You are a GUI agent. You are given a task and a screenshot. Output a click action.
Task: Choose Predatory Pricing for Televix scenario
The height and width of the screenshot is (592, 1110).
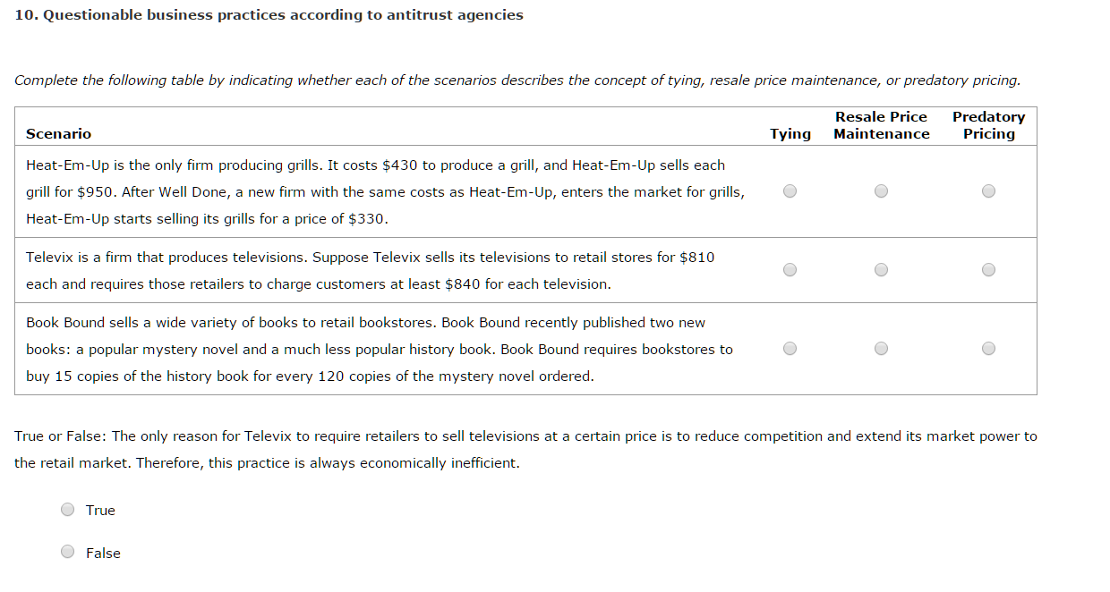coord(988,269)
